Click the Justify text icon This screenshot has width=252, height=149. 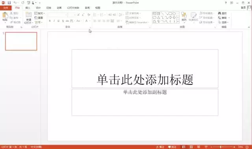point(108,21)
